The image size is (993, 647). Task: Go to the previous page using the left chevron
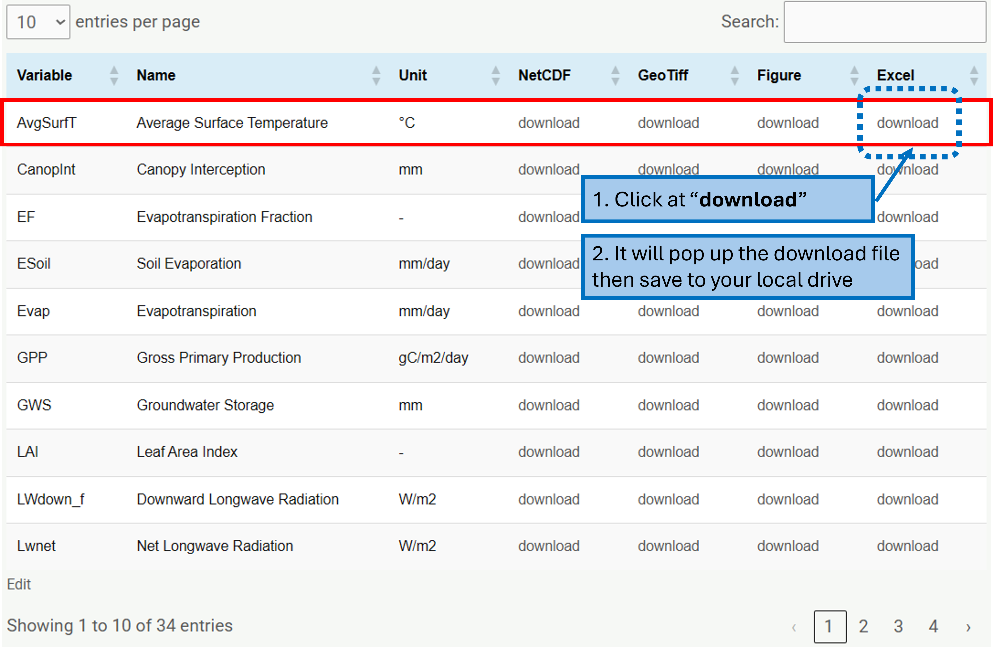click(794, 627)
